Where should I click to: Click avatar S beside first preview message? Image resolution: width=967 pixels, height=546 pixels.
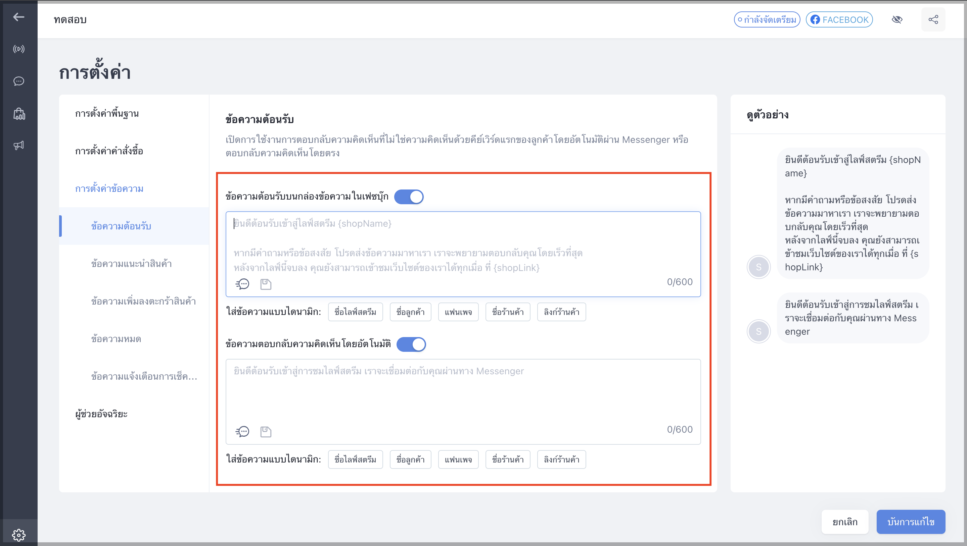[x=758, y=267]
